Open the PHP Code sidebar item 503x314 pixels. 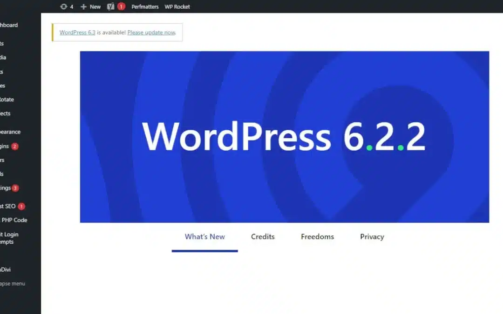14,220
